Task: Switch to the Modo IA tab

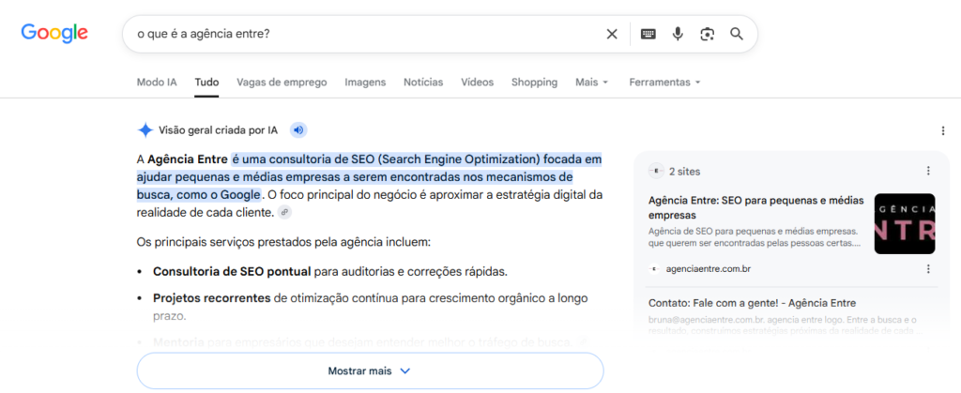Action: pos(157,82)
